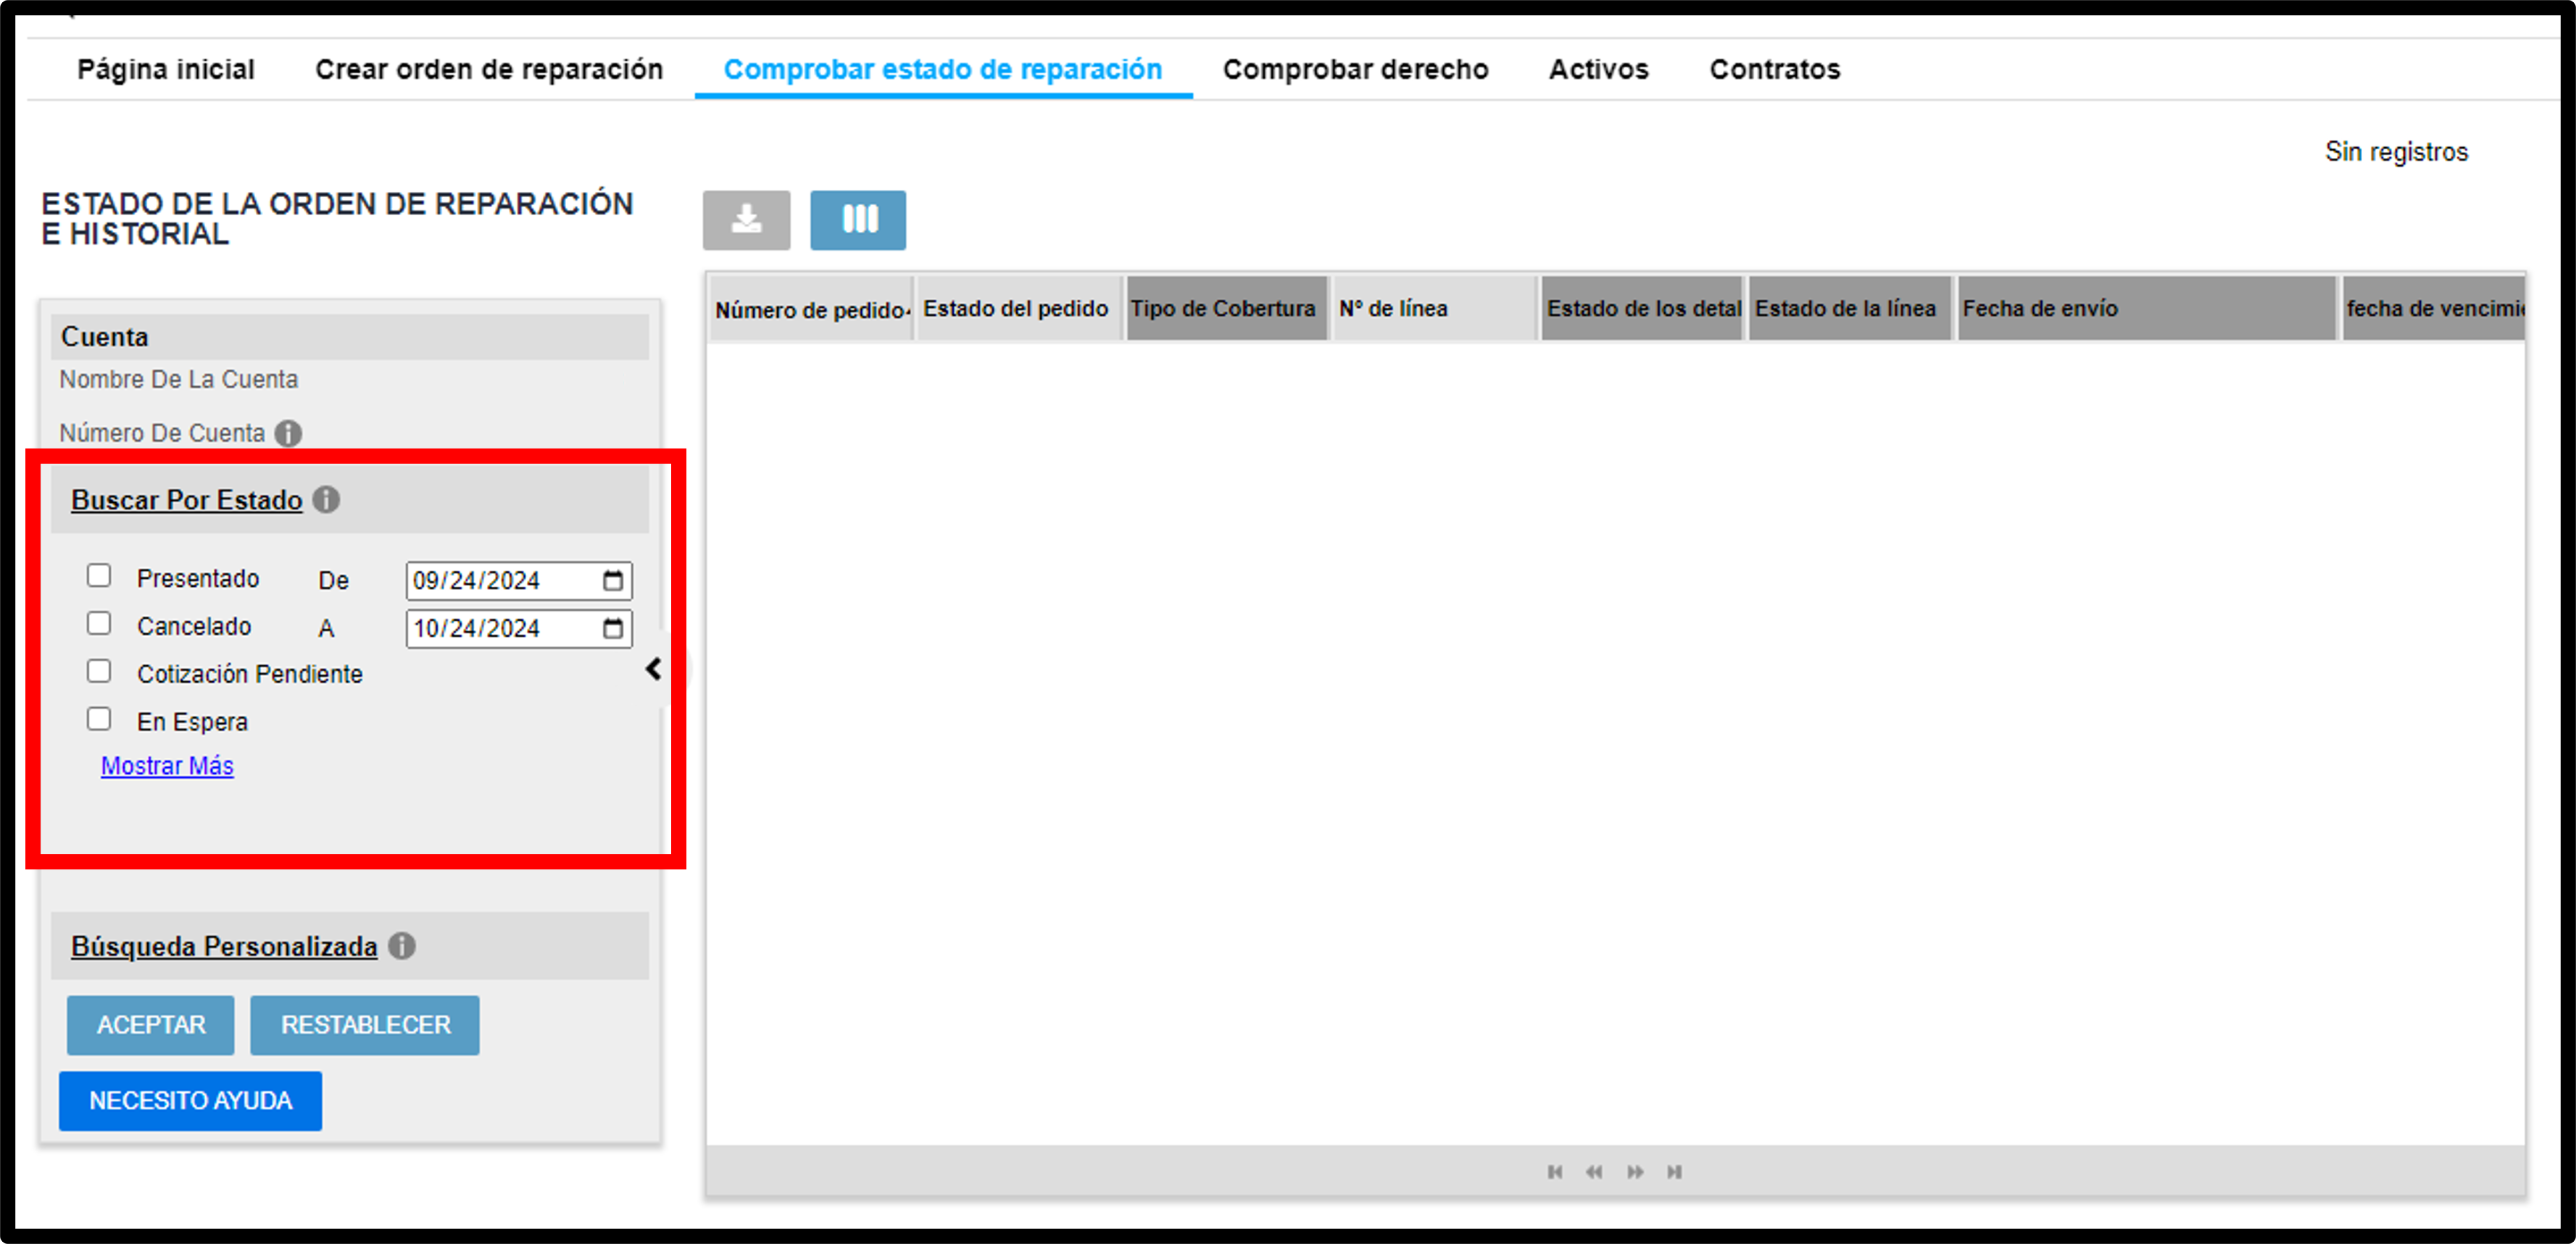Click the ACEPTAR button

coord(151,1025)
